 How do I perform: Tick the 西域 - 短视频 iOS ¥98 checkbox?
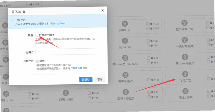(x=149, y=92)
